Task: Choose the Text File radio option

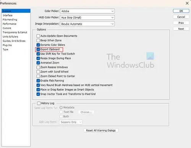Action: (x=61, y=112)
